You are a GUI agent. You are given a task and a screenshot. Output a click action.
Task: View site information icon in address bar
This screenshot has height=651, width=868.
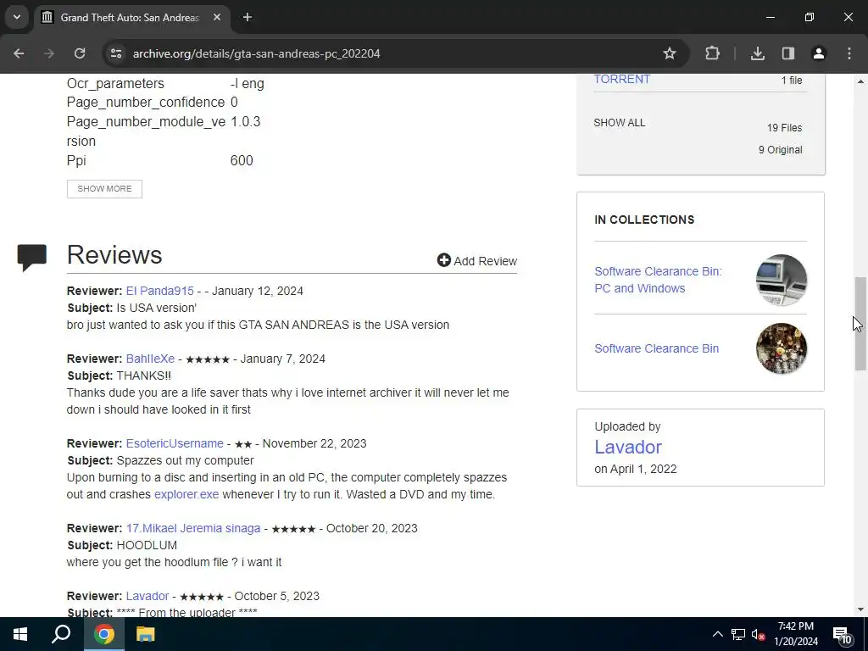116,53
